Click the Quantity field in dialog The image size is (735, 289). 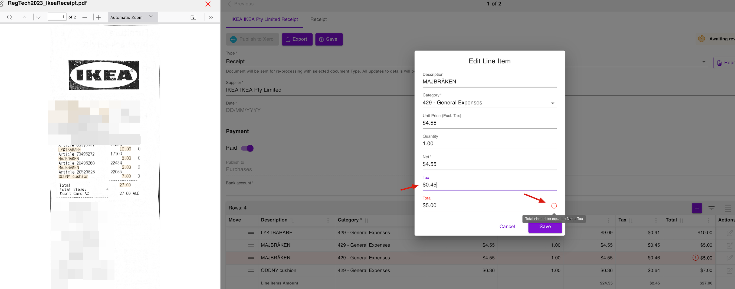tap(490, 144)
